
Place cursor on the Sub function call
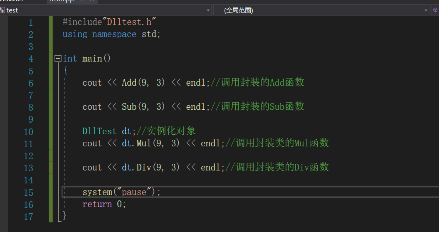(x=129, y=107)
